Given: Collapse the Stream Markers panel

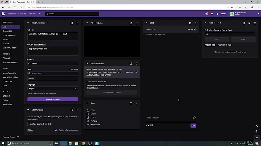Looking at the screenshot, I should 87,63.
